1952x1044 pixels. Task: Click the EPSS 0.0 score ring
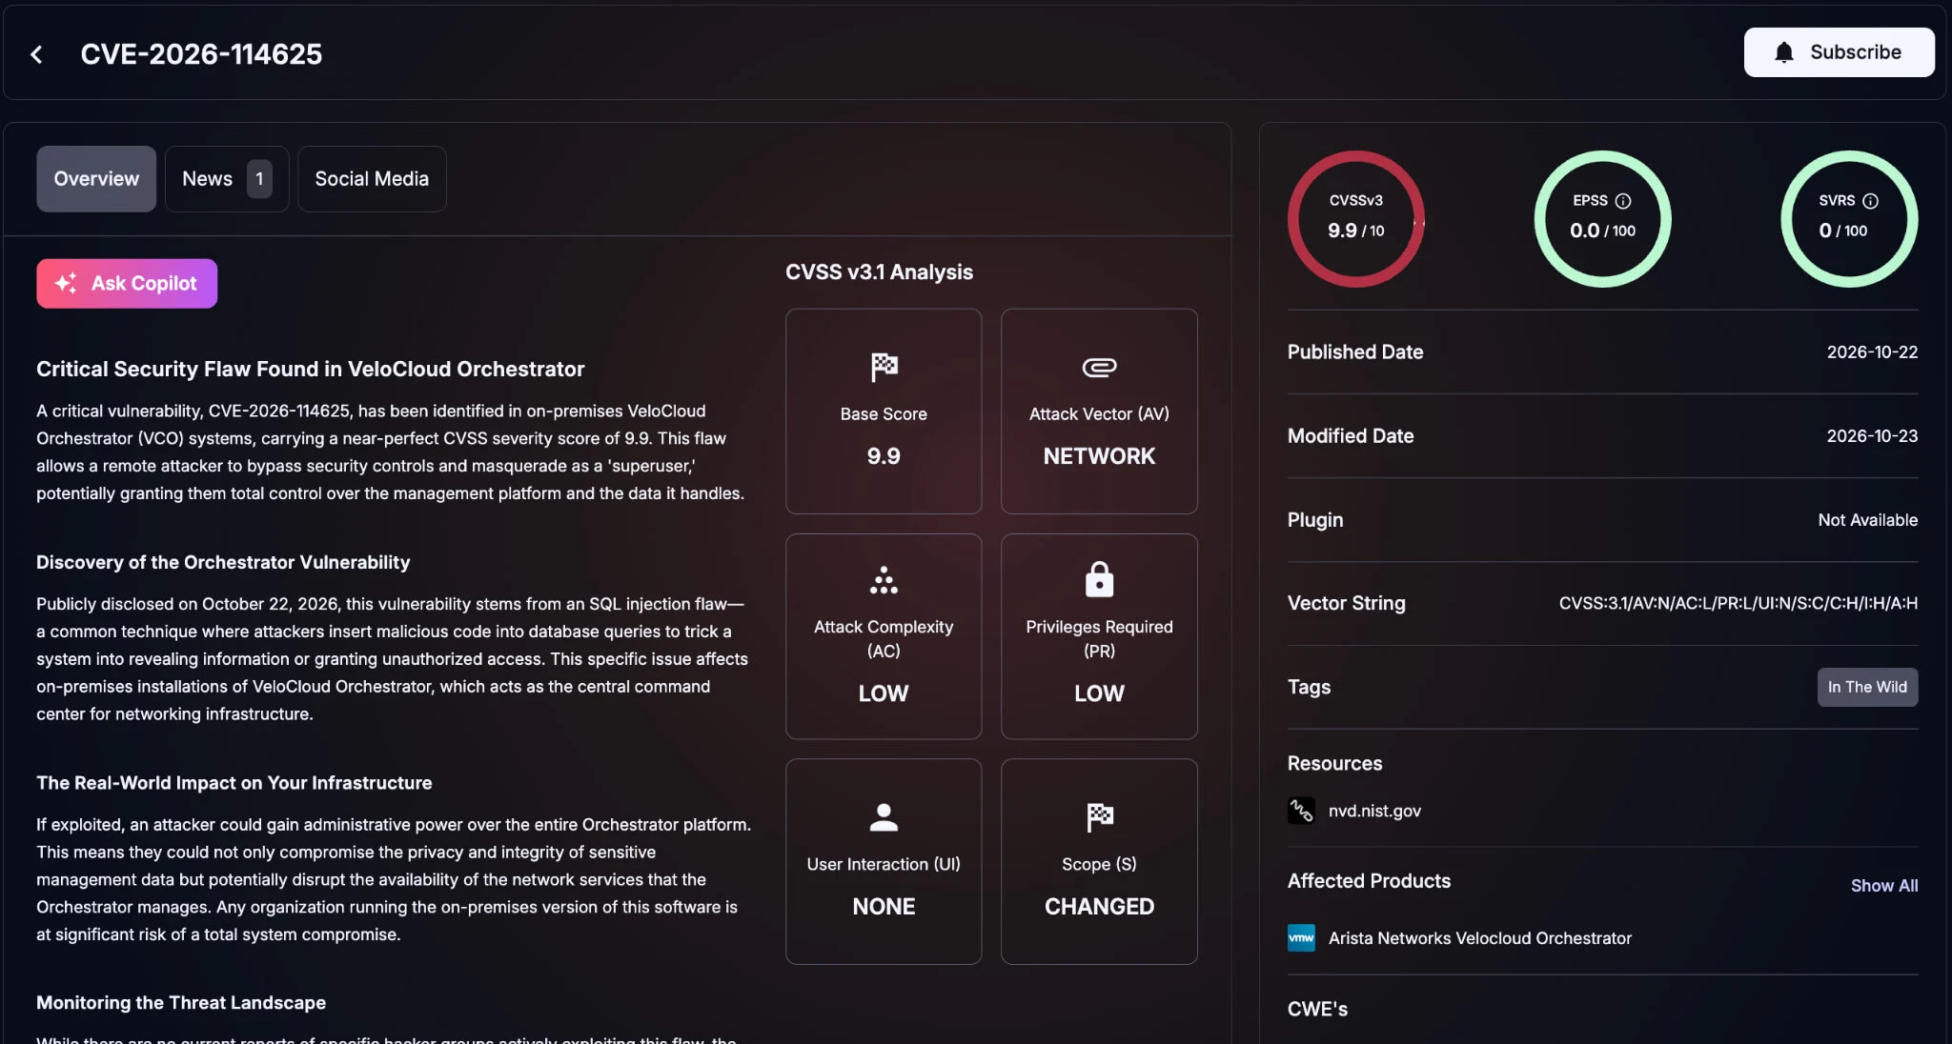click(1602, 219)
